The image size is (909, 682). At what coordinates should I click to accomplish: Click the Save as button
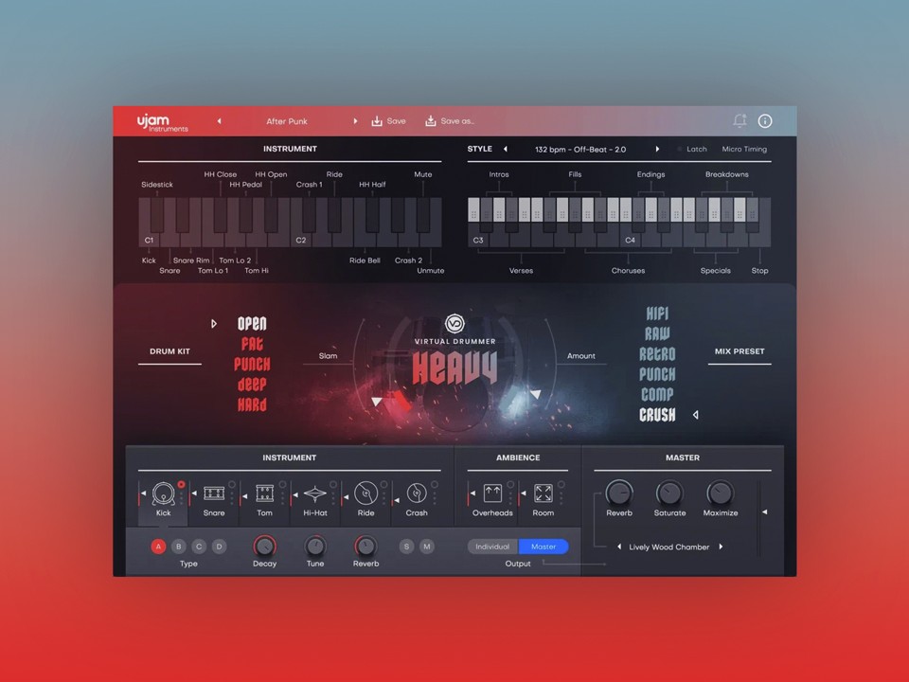pyautogui.click(x=450, y=121)
